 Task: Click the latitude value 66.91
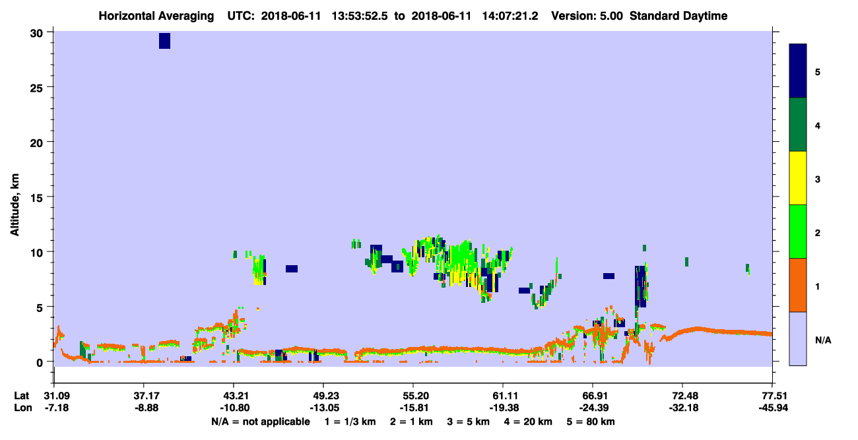[593, 395]
